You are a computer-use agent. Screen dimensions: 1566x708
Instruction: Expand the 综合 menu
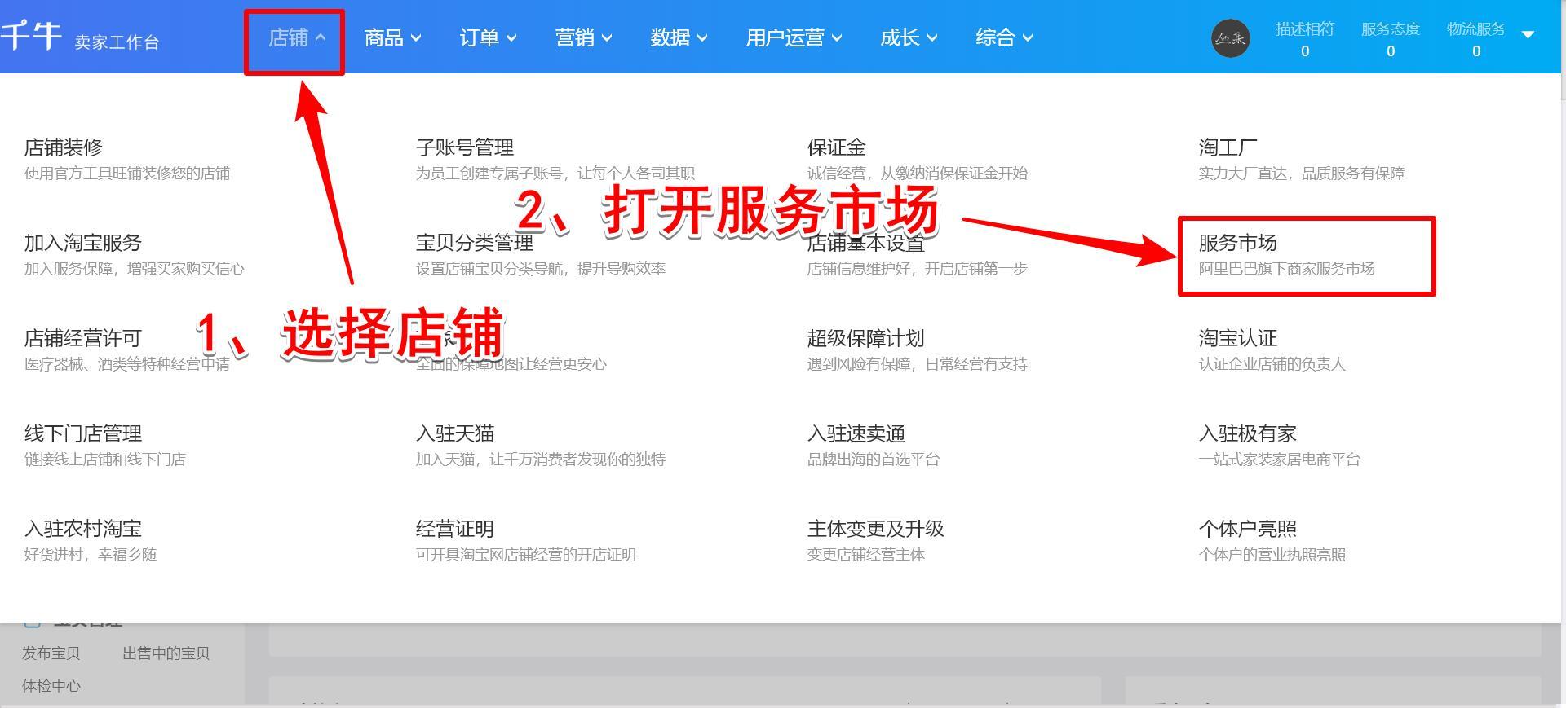[1004, 37]
